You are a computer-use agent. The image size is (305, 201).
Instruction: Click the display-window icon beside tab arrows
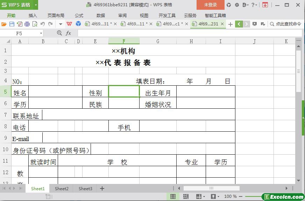tap(254, 24)
